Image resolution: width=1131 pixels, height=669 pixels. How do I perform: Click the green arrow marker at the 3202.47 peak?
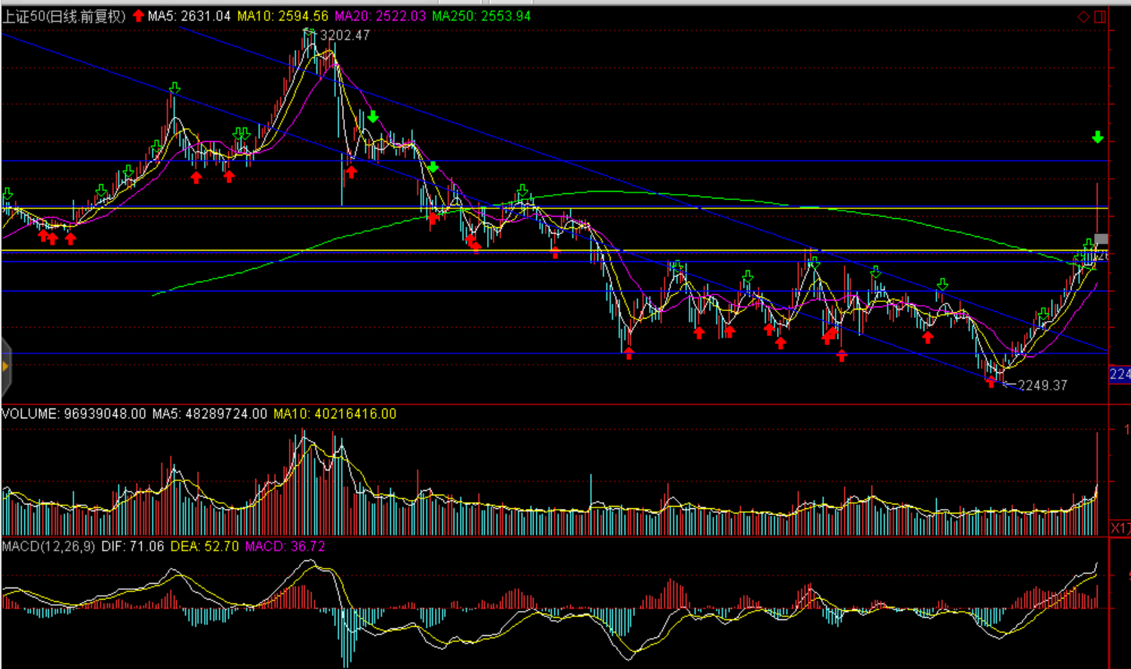[x=309, y=32]
